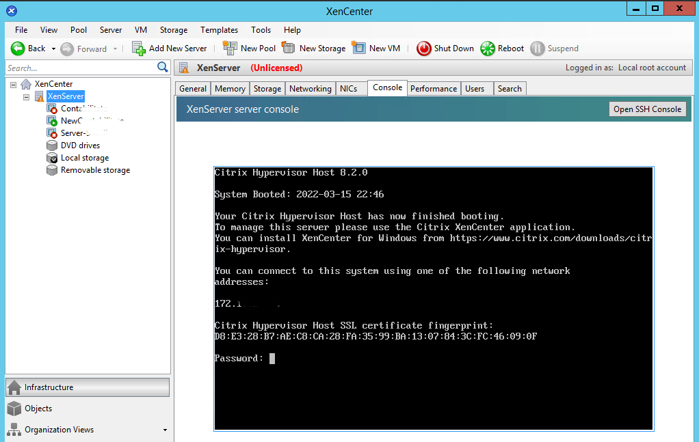
Task: Open the Add New Server tool
Action: 170,48
